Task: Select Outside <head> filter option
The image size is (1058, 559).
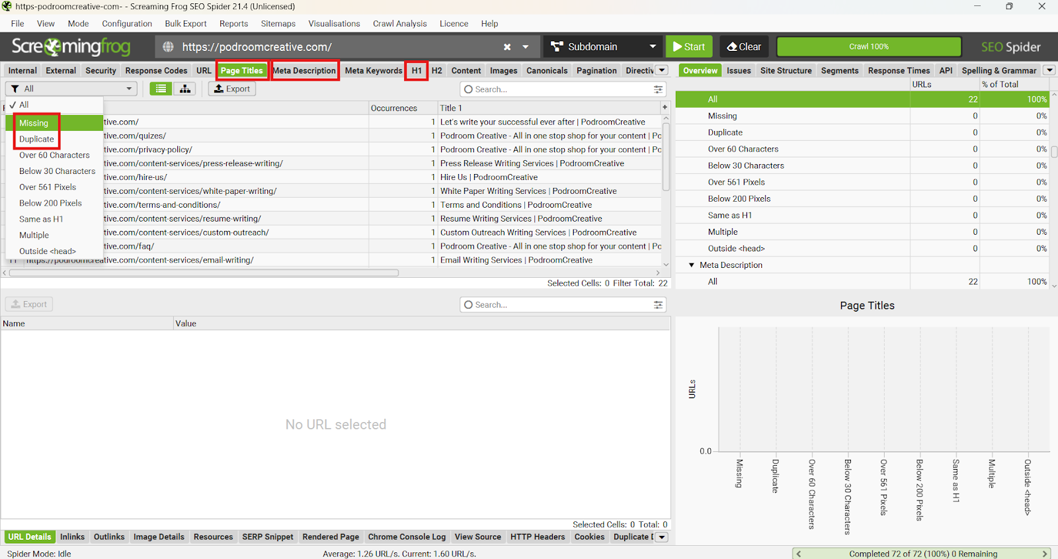Action: (55, 251)
